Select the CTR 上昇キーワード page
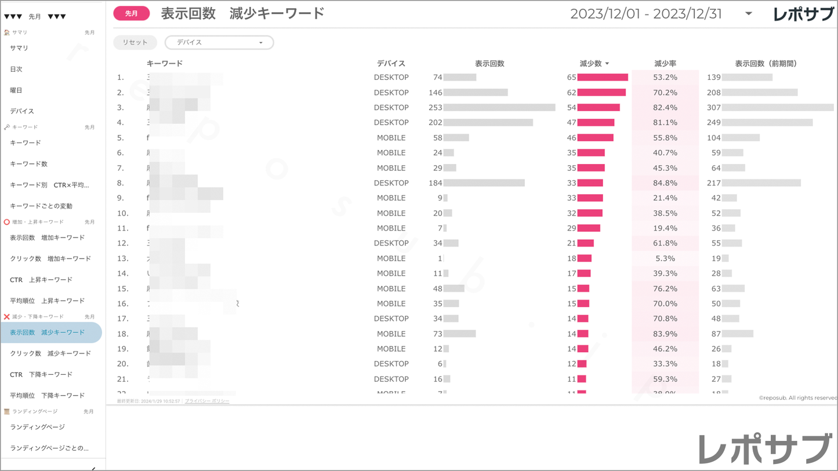 click(41, 280)
